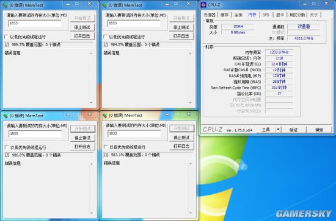
Task: Click the CPU-Z purple title bar icon
Action: (x=203, y=5)
